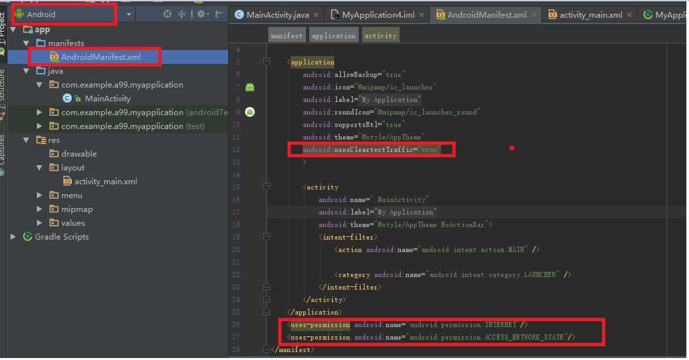Select AndroidManifest.xml in project tree
The height and width of the screenshot is (360, 689).
101,57
